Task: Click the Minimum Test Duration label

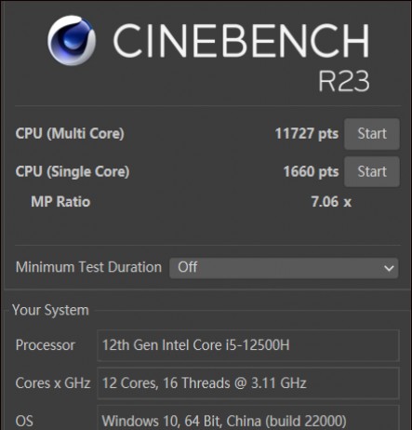Action: click(88, 267)
